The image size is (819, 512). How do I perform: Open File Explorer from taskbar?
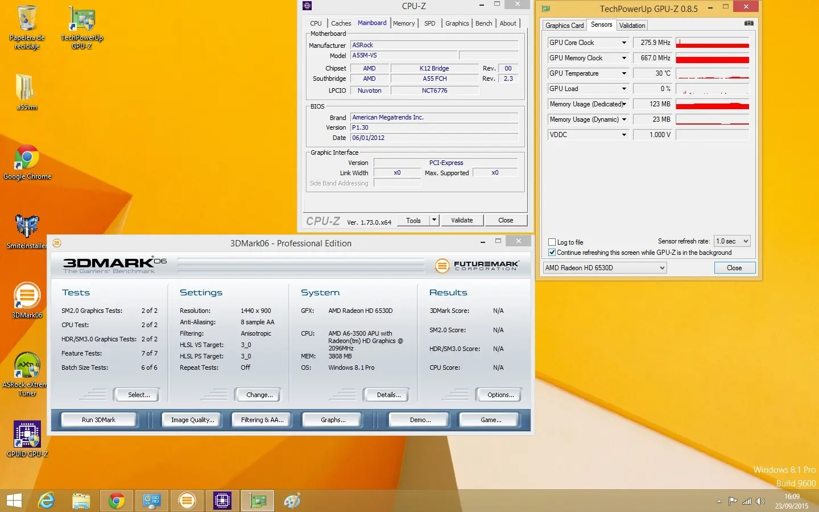[x=81, y=501]
